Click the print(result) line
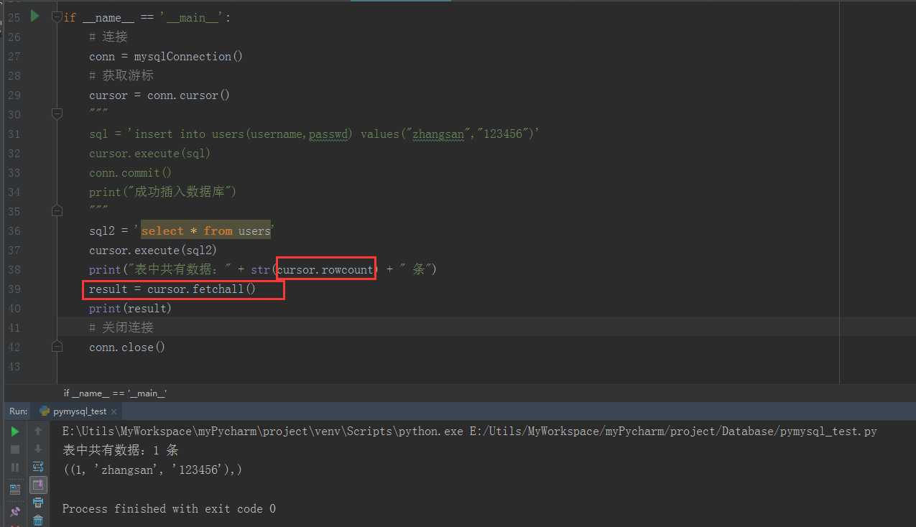The image size is (916, 527). click(x=130, y=308)
